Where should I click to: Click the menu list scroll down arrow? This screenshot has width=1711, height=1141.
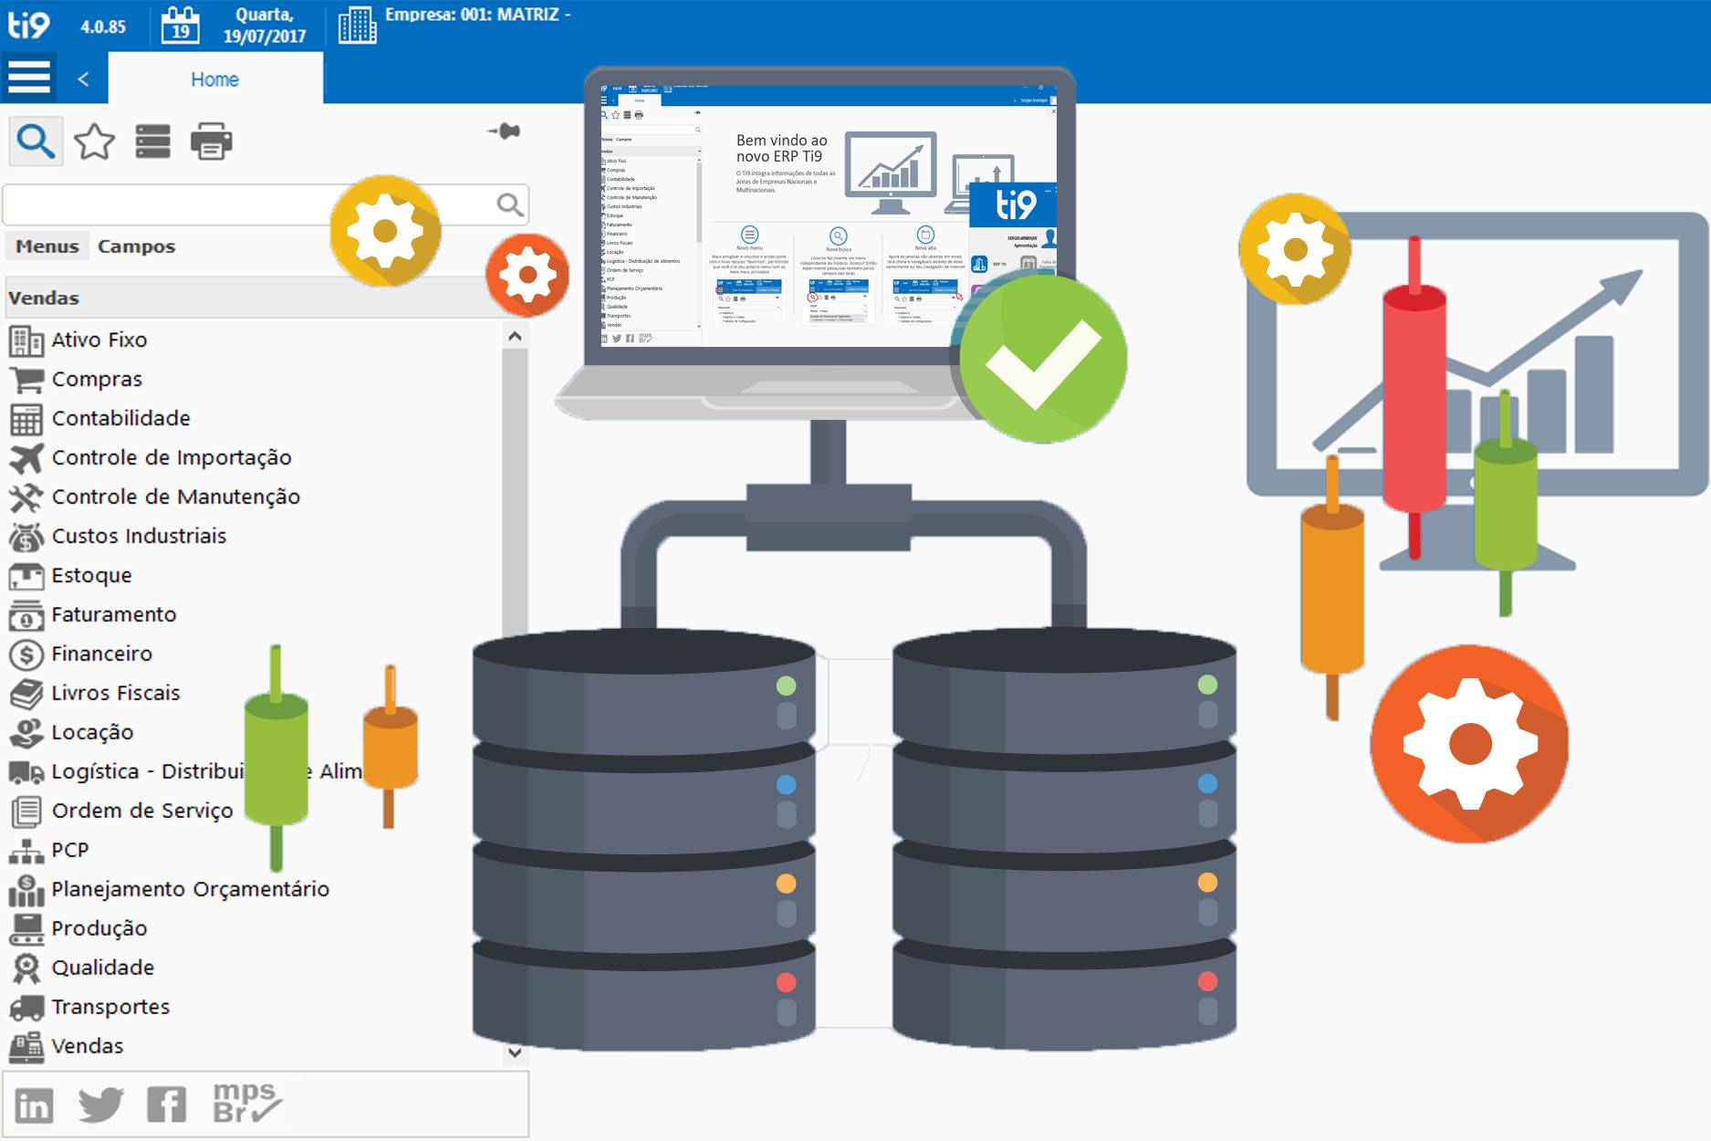point(515,1052)
